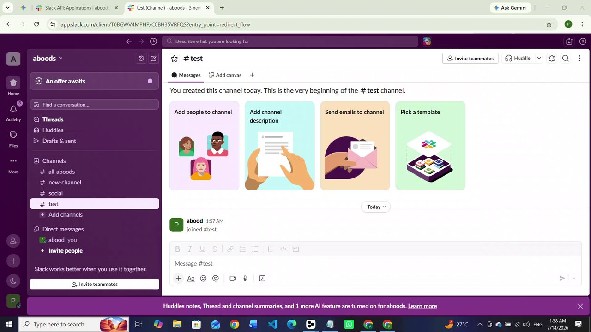
Task: Open workspace settings gear next to aboods
Action: click(x=141, y=59)
